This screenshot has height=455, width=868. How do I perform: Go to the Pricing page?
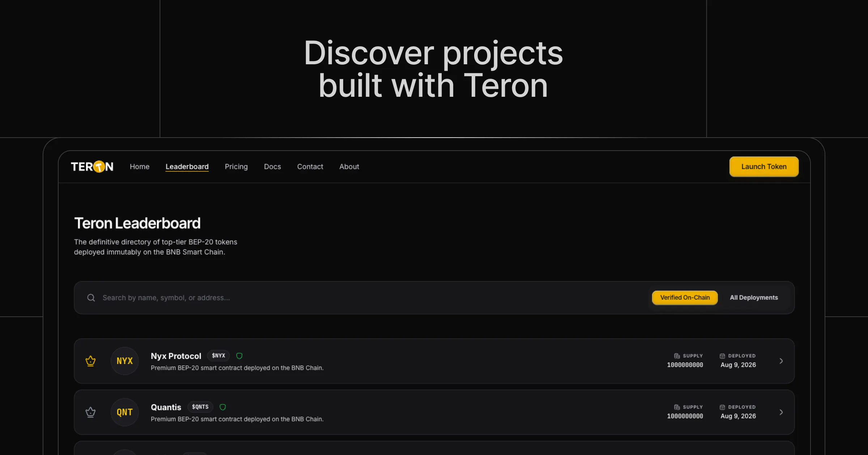[236, 166]
